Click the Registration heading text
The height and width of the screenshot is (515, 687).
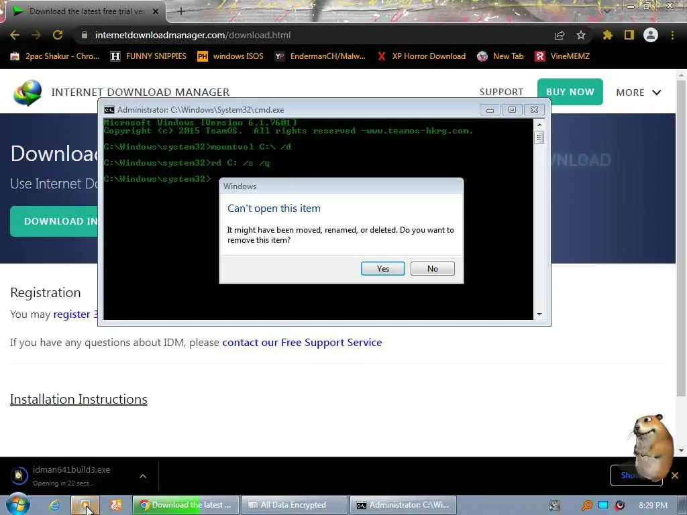46,292
